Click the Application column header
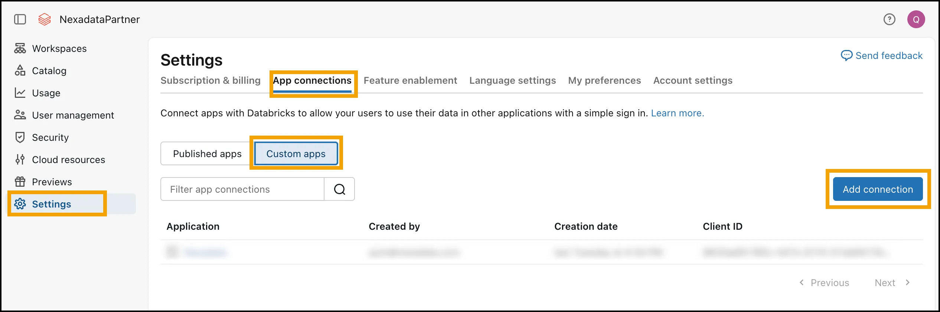 pos(193,226)
